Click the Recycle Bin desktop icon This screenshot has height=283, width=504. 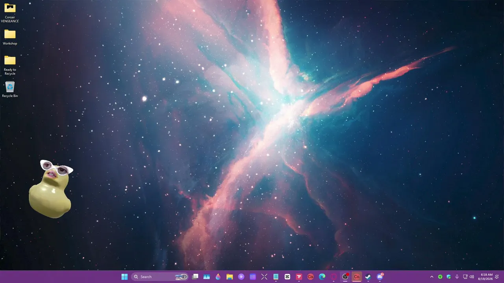click(10, 89)
